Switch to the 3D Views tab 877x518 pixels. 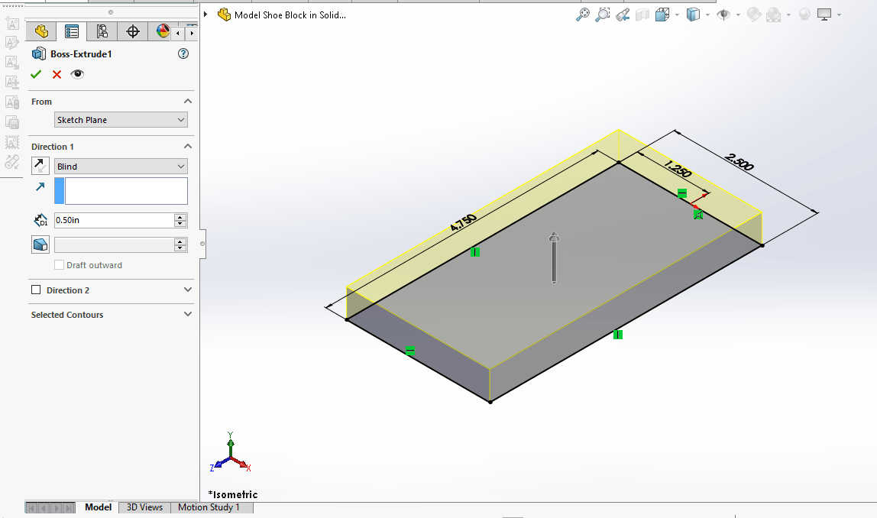tap(144, 507)
